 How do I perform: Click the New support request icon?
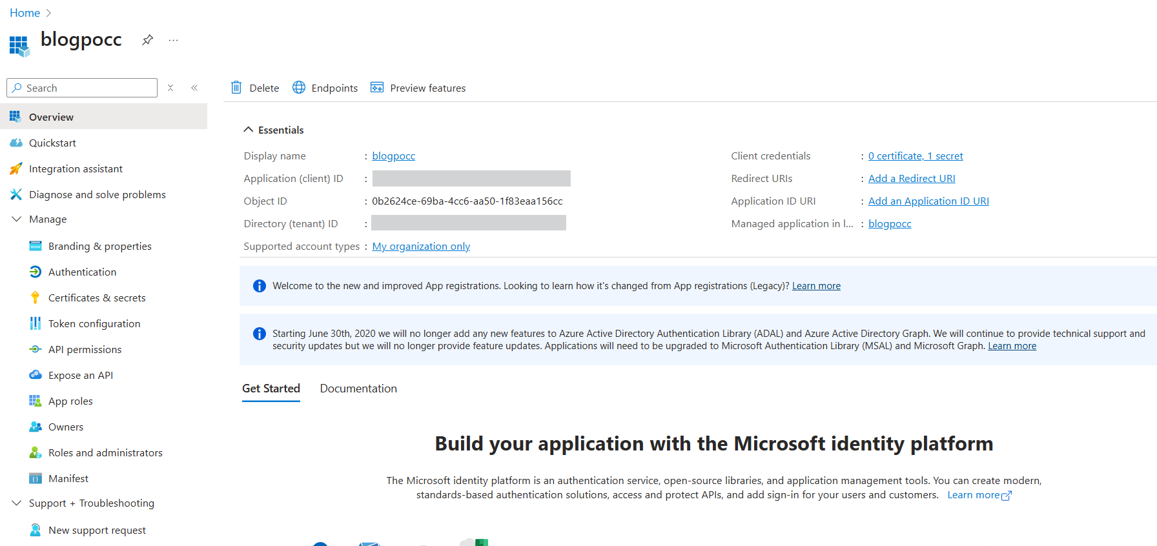click(36, 530)
